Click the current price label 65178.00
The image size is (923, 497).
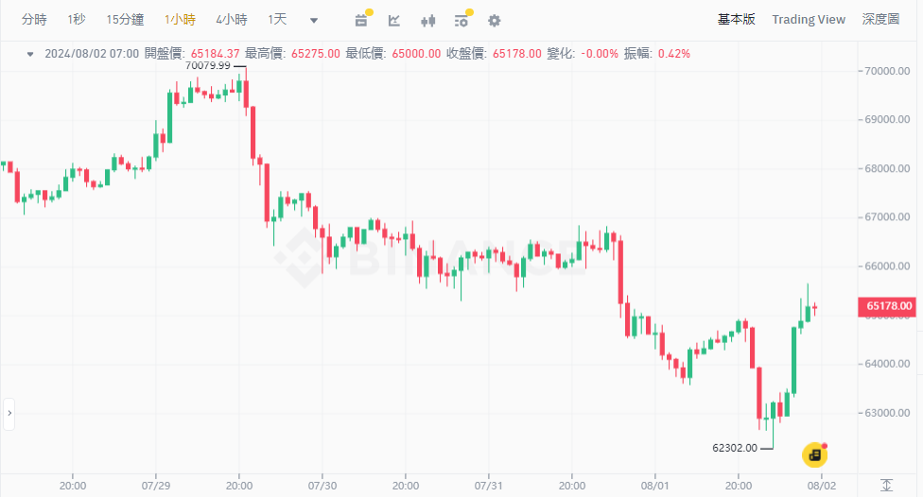tap(889, 306)
